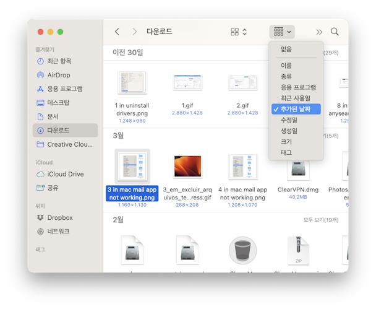Click the 데스크탑 sidebar icon
Screen dimensions: 376x309
click(40, 103)
